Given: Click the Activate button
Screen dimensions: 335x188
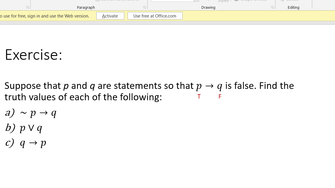Looking at the screenshot, I should pos(110,16).
